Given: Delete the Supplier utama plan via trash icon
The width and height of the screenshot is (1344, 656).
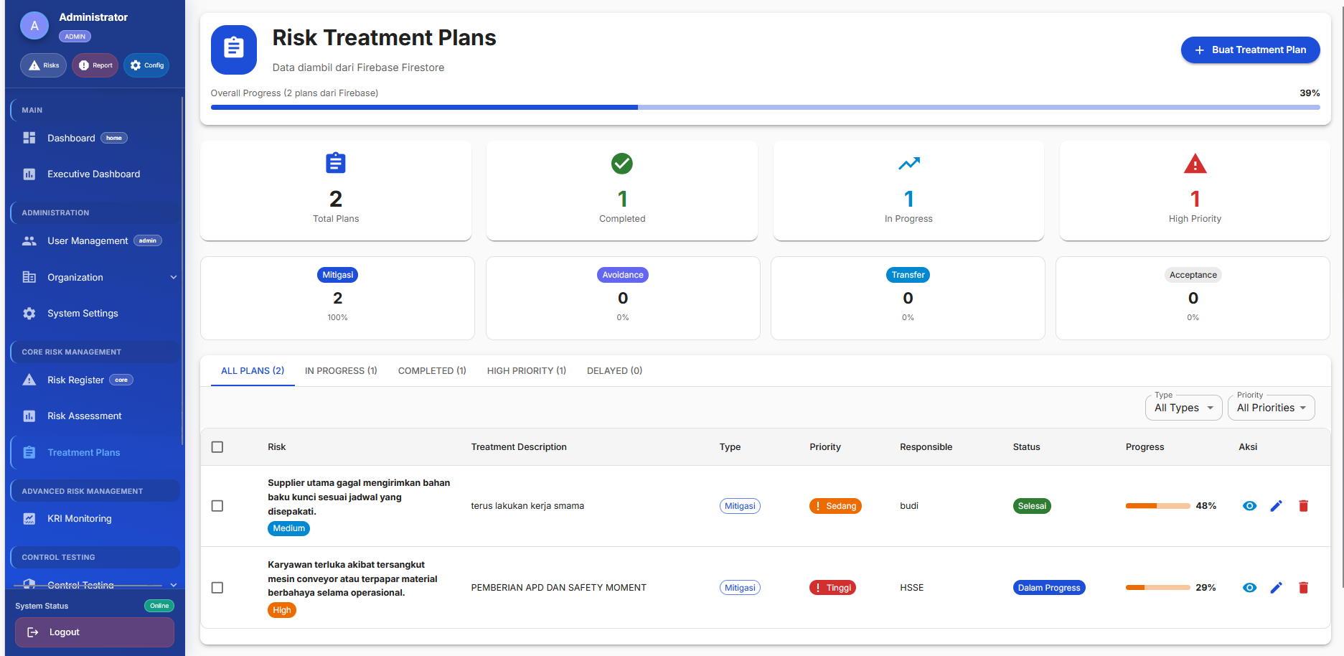Looking at the screenshot, I should click(1303, 506).
